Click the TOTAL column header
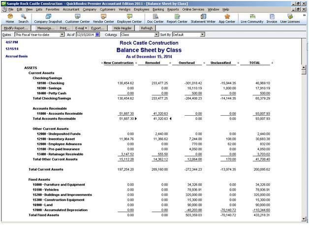This screenshot has width=309, height=228. (254, 63)
